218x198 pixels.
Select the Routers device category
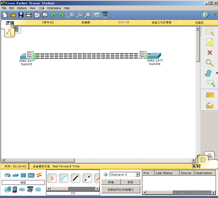(x=8, y=175)
